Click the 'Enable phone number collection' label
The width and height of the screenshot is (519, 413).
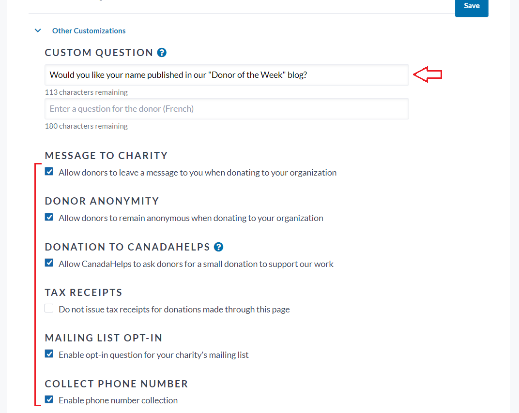[x=118, y=400]
